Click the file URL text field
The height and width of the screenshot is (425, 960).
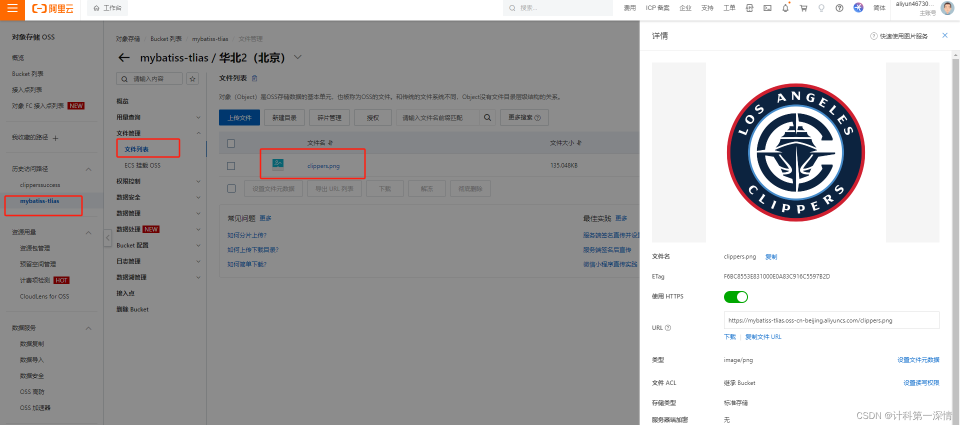[x=831, y=320]
